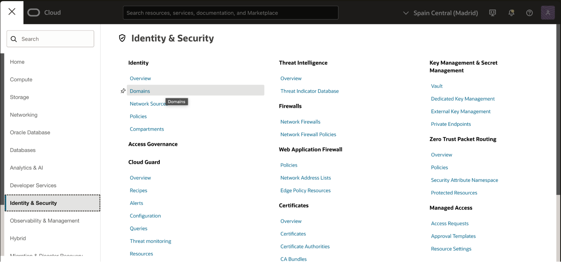Open the Threat Intelligence Overview link
The width and height of the screenshot is (561, 262).
(x=291, y=78)
